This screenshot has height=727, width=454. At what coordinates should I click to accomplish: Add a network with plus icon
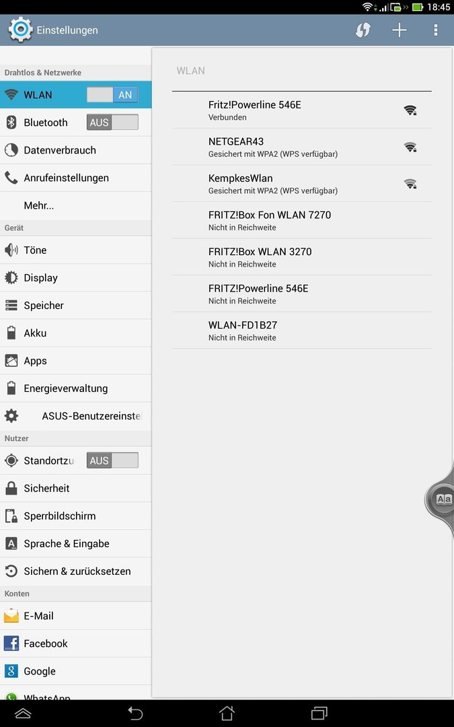pos(399,30)
